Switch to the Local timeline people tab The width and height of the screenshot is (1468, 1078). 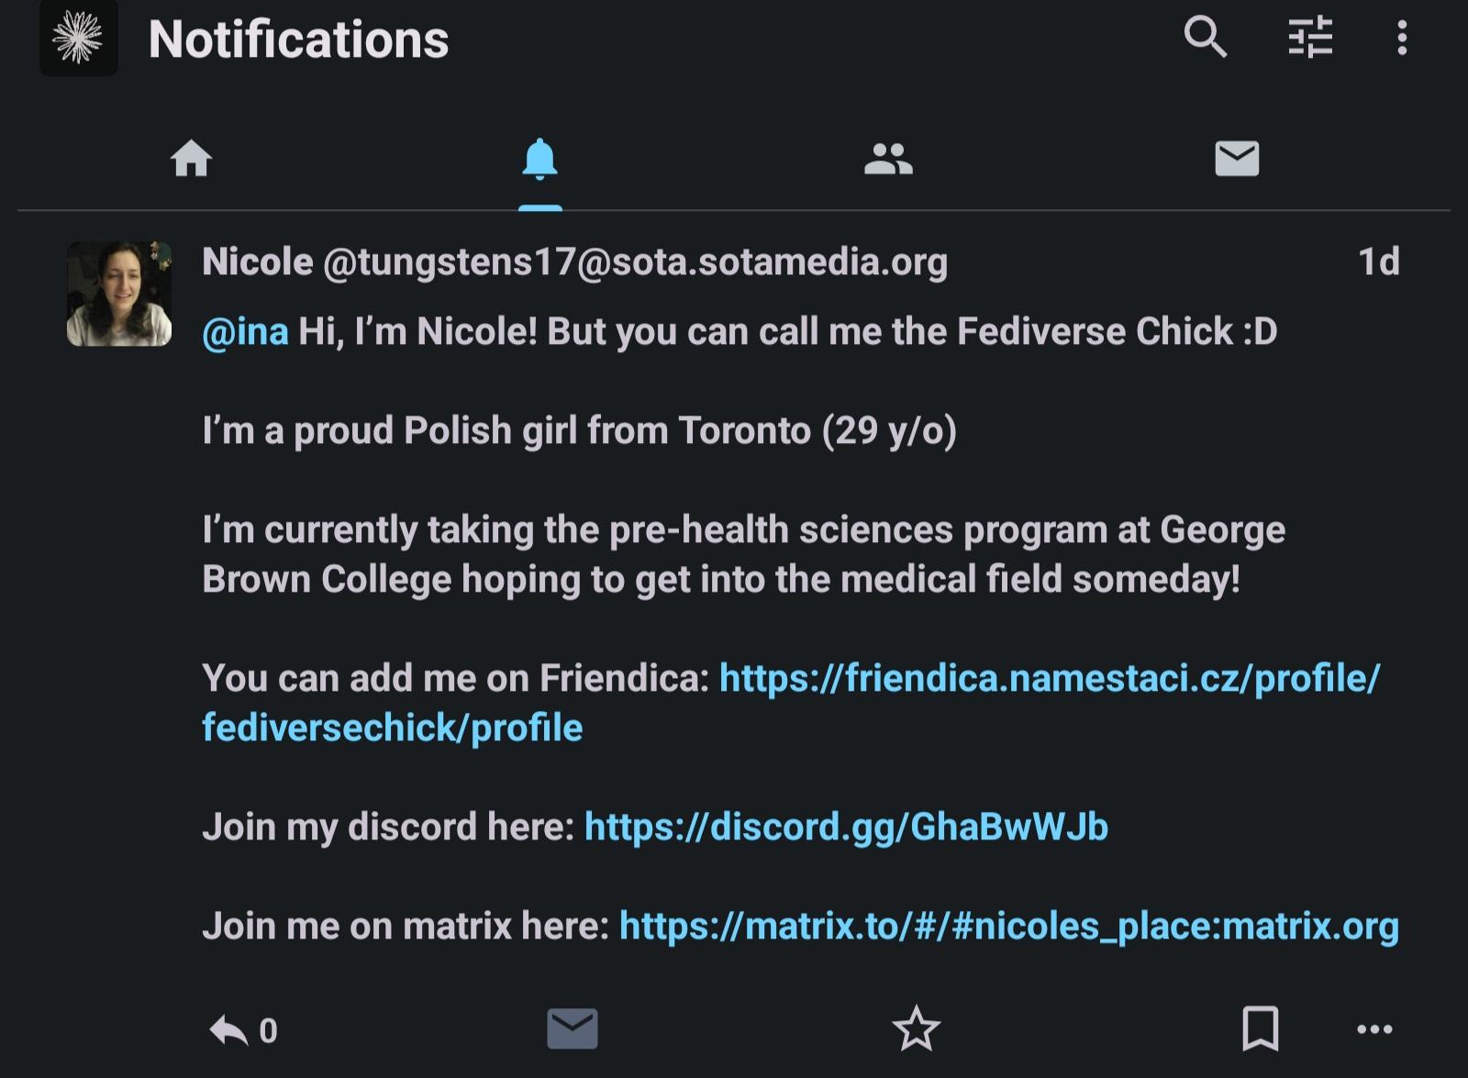tap(888, 159)
